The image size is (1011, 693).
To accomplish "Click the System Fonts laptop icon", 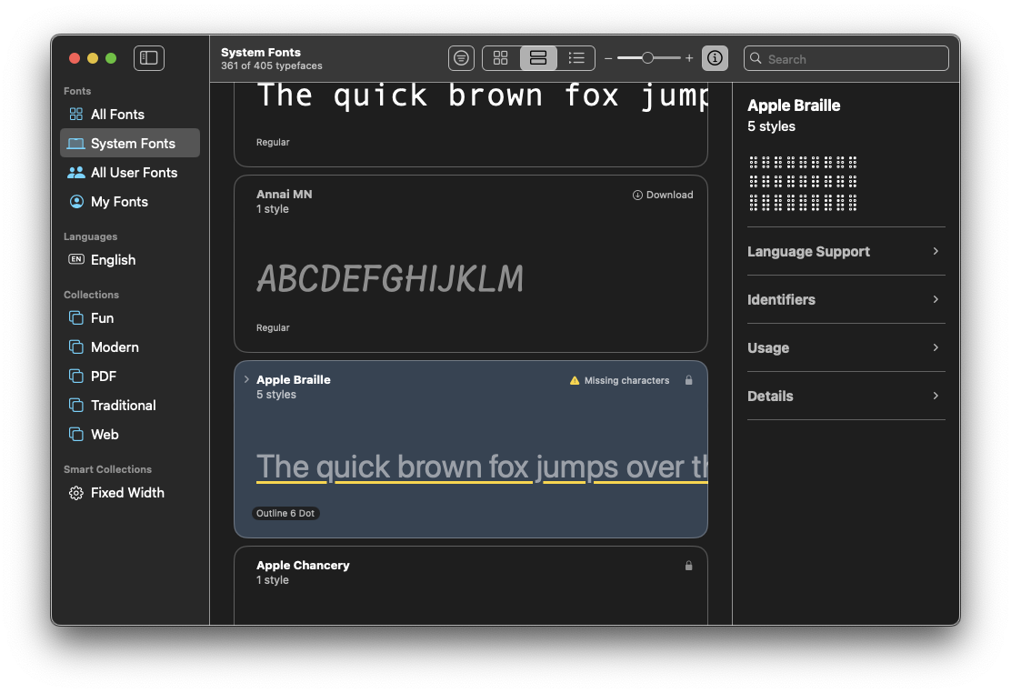I will (76, 144).
